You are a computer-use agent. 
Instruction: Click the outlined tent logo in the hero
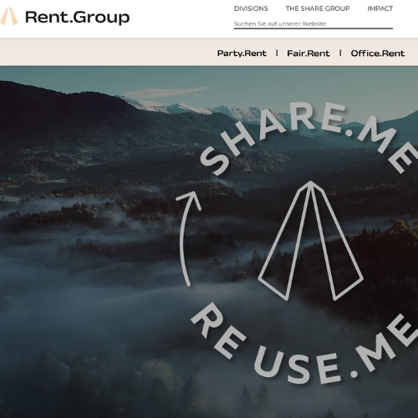(x=310, y=241)
